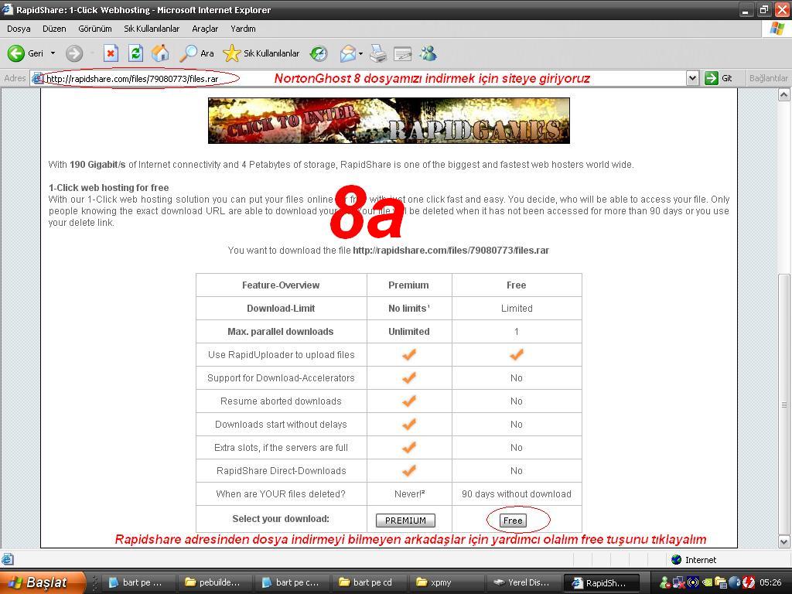792x594 pixels.
Task: Expand the address bar dropdown arrow
Action: point(692,78)
